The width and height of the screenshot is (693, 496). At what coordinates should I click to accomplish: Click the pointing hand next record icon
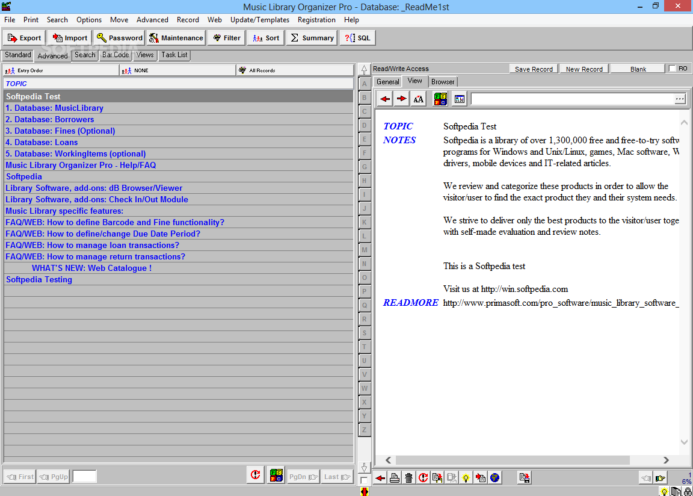coord(661,478)
